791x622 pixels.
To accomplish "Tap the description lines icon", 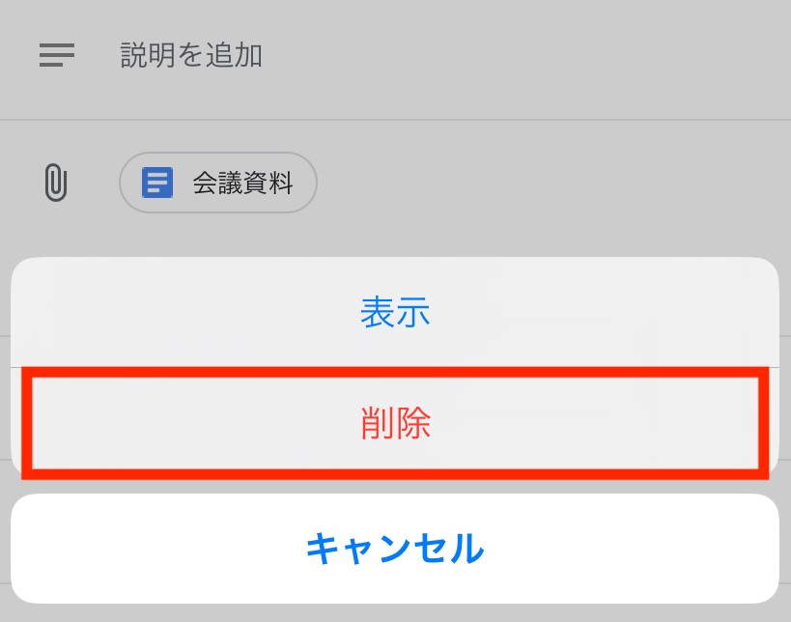I will [x=56, y=55].
